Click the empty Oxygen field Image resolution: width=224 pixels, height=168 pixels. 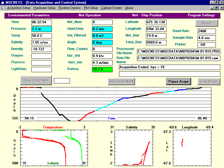[42, 56]
